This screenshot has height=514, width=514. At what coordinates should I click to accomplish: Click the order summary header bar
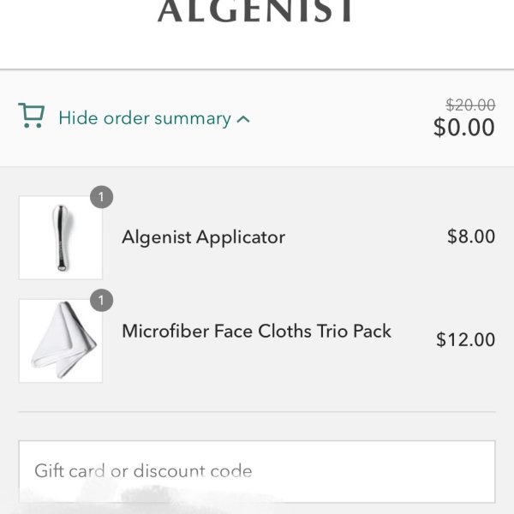click(x=257, y=118)
